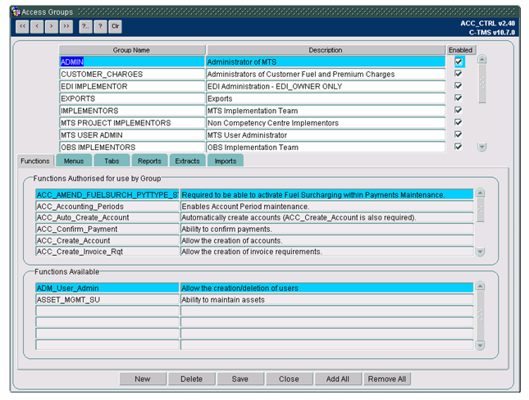Save the access group changes

click(x=240, y=379)
